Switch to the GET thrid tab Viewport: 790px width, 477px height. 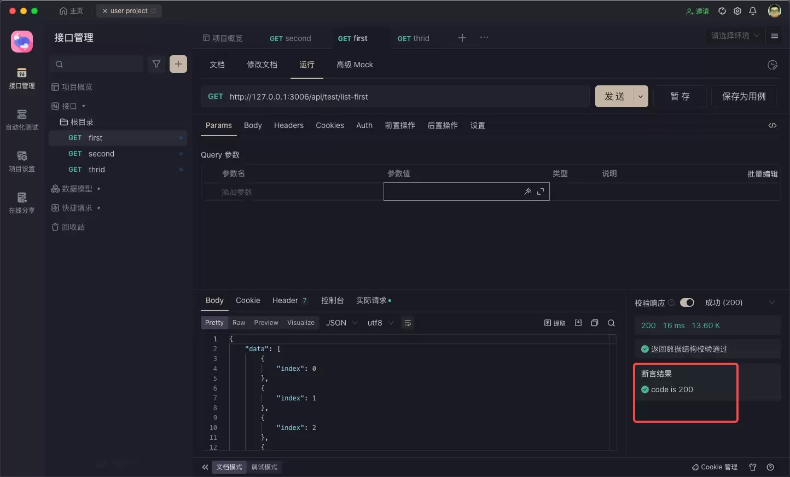[413, 38]
